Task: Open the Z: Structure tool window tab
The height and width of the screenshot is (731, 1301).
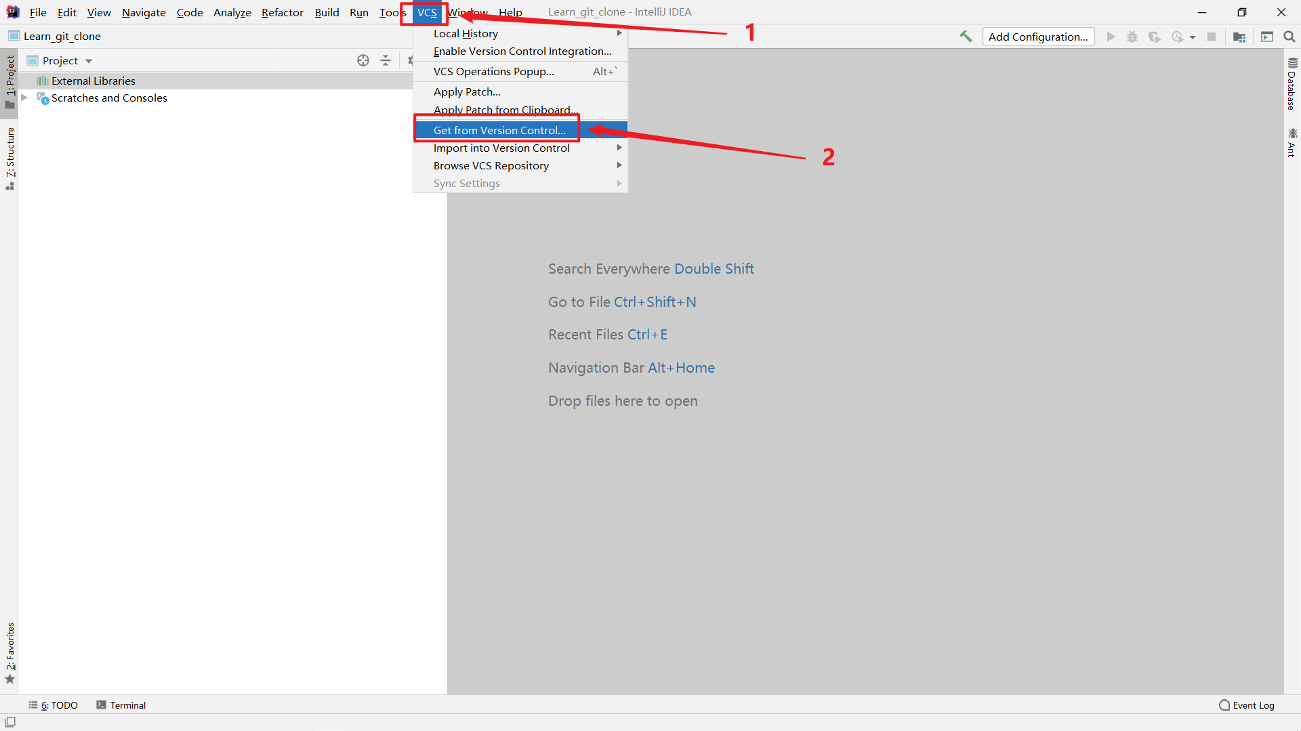Action: pos(10,159)
